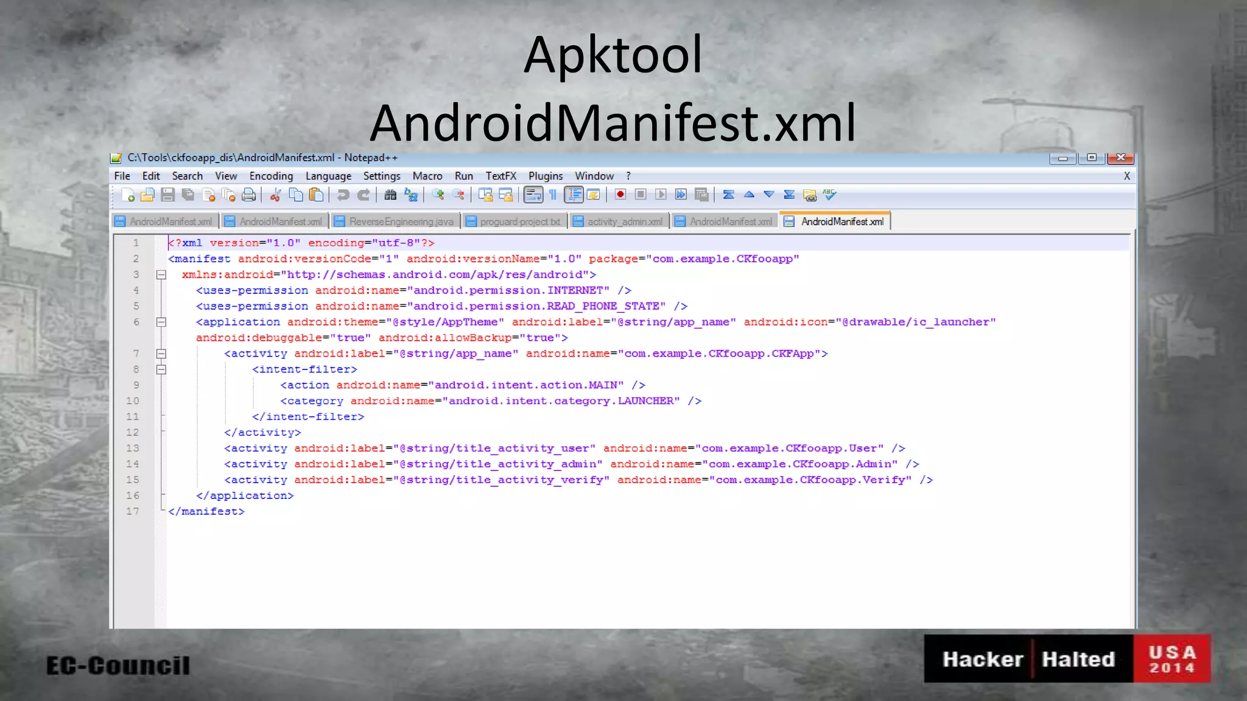Switch to the ReverseEngineering.java tab
The height and width of the screenshot is (701, 1247).
(395, 221)
